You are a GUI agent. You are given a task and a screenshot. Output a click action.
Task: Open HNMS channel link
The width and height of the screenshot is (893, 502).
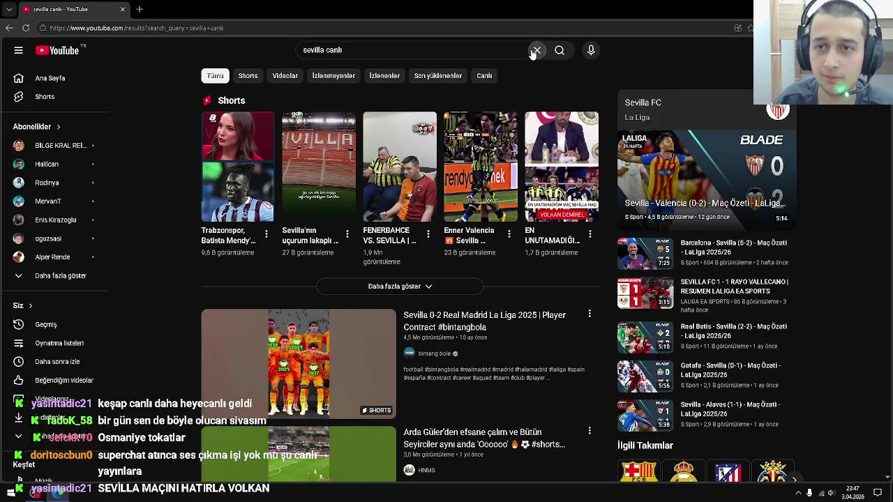(x=426, y=471)
